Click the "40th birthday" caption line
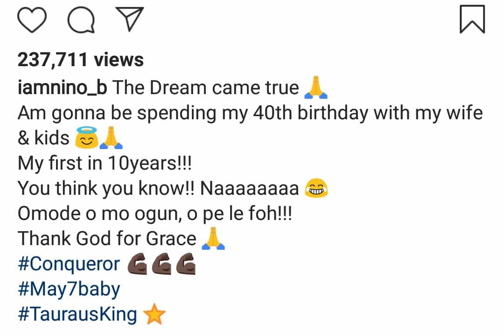Viewport: 504px width, 336px height. coord(250,113)
